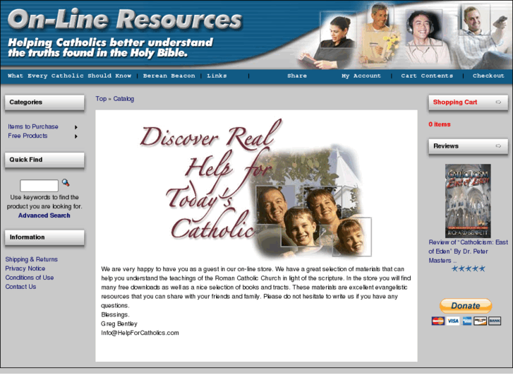The image size is (513, 385).
Task: Click the Quick Find box heading
Action: pos(26,160)
